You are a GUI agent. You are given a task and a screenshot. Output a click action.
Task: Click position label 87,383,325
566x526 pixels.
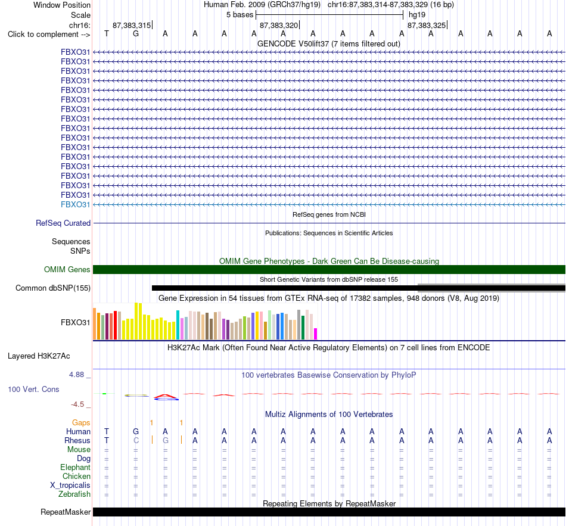pos(427,25)
